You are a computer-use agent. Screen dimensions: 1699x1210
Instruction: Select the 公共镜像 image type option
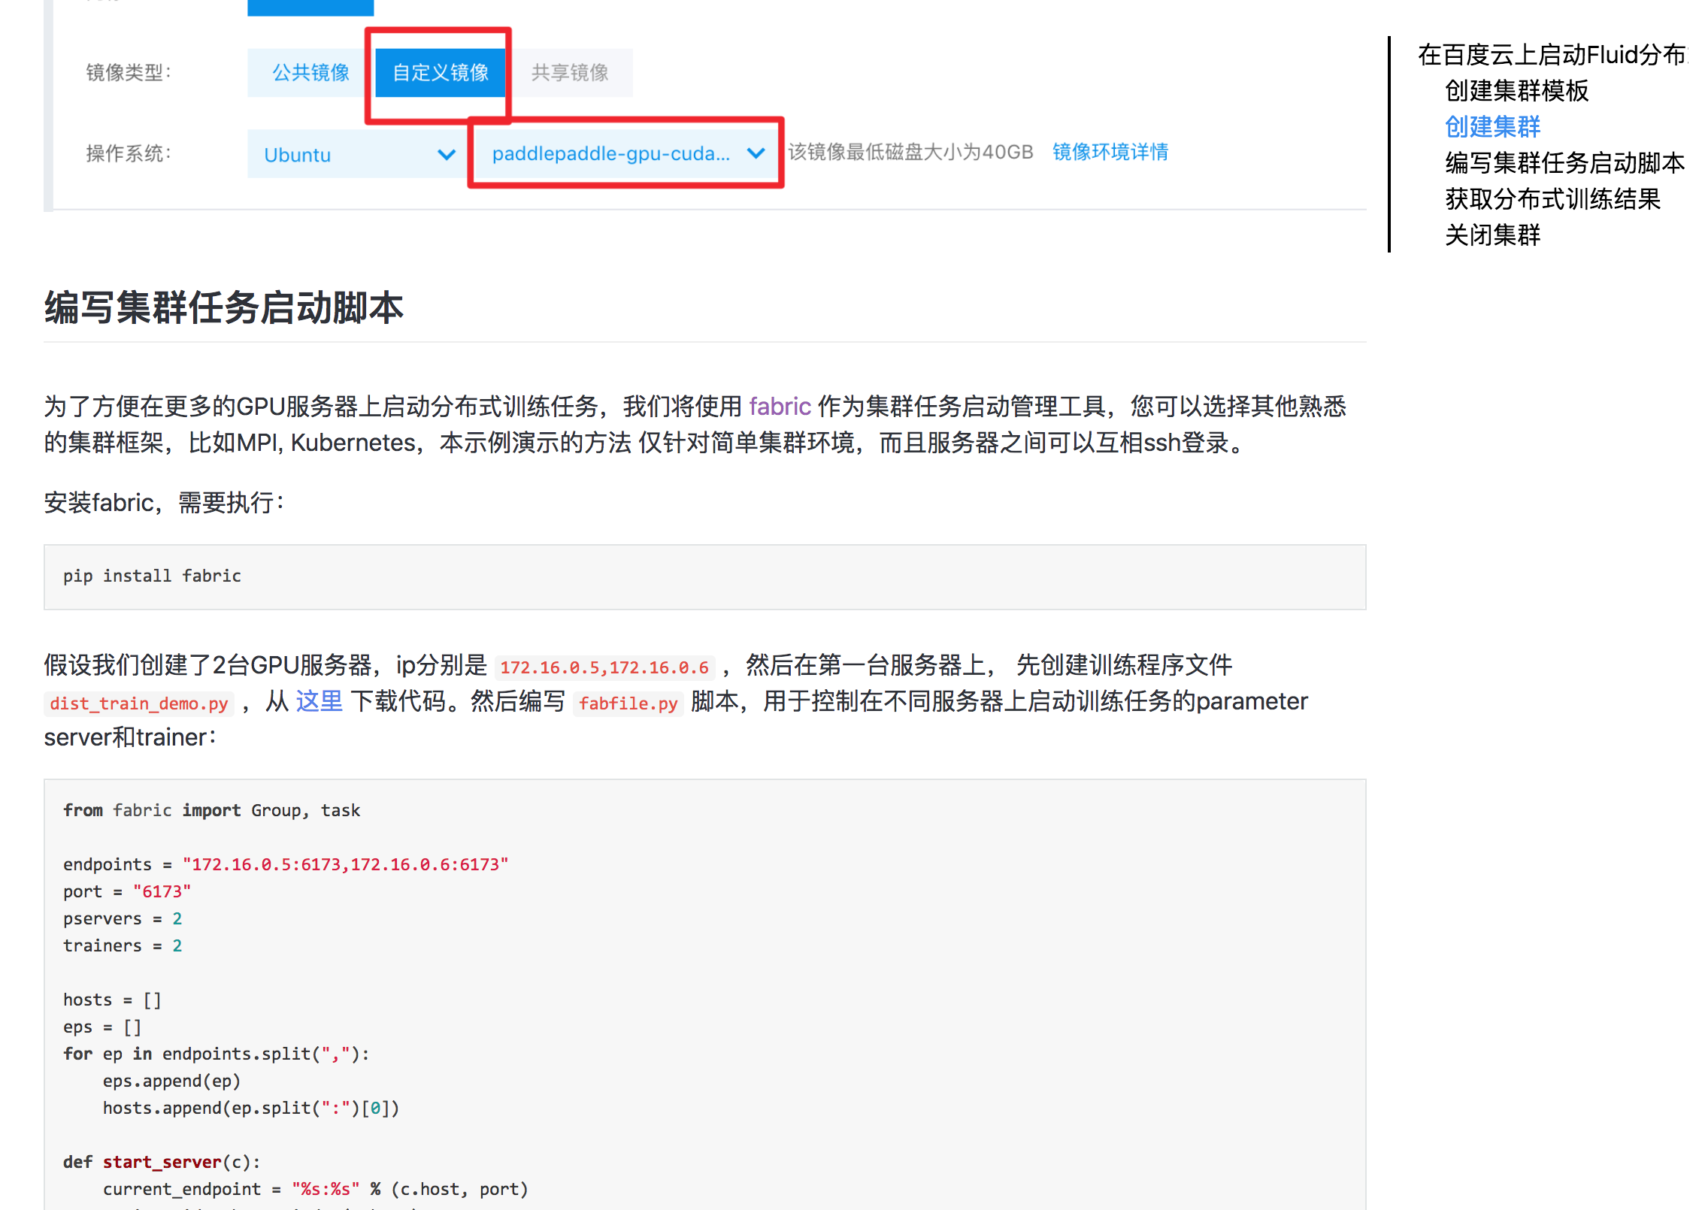click(x=310, y=73)
